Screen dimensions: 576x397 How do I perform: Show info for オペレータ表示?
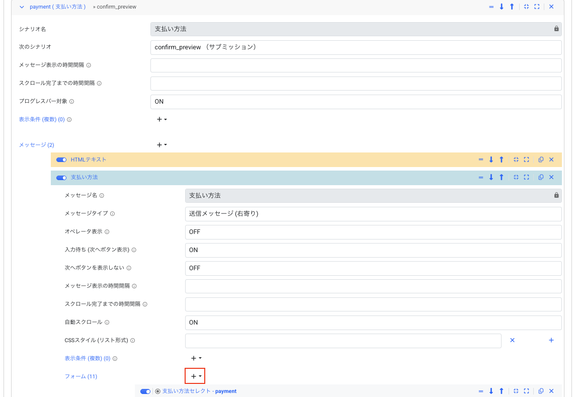pos(107,232)
